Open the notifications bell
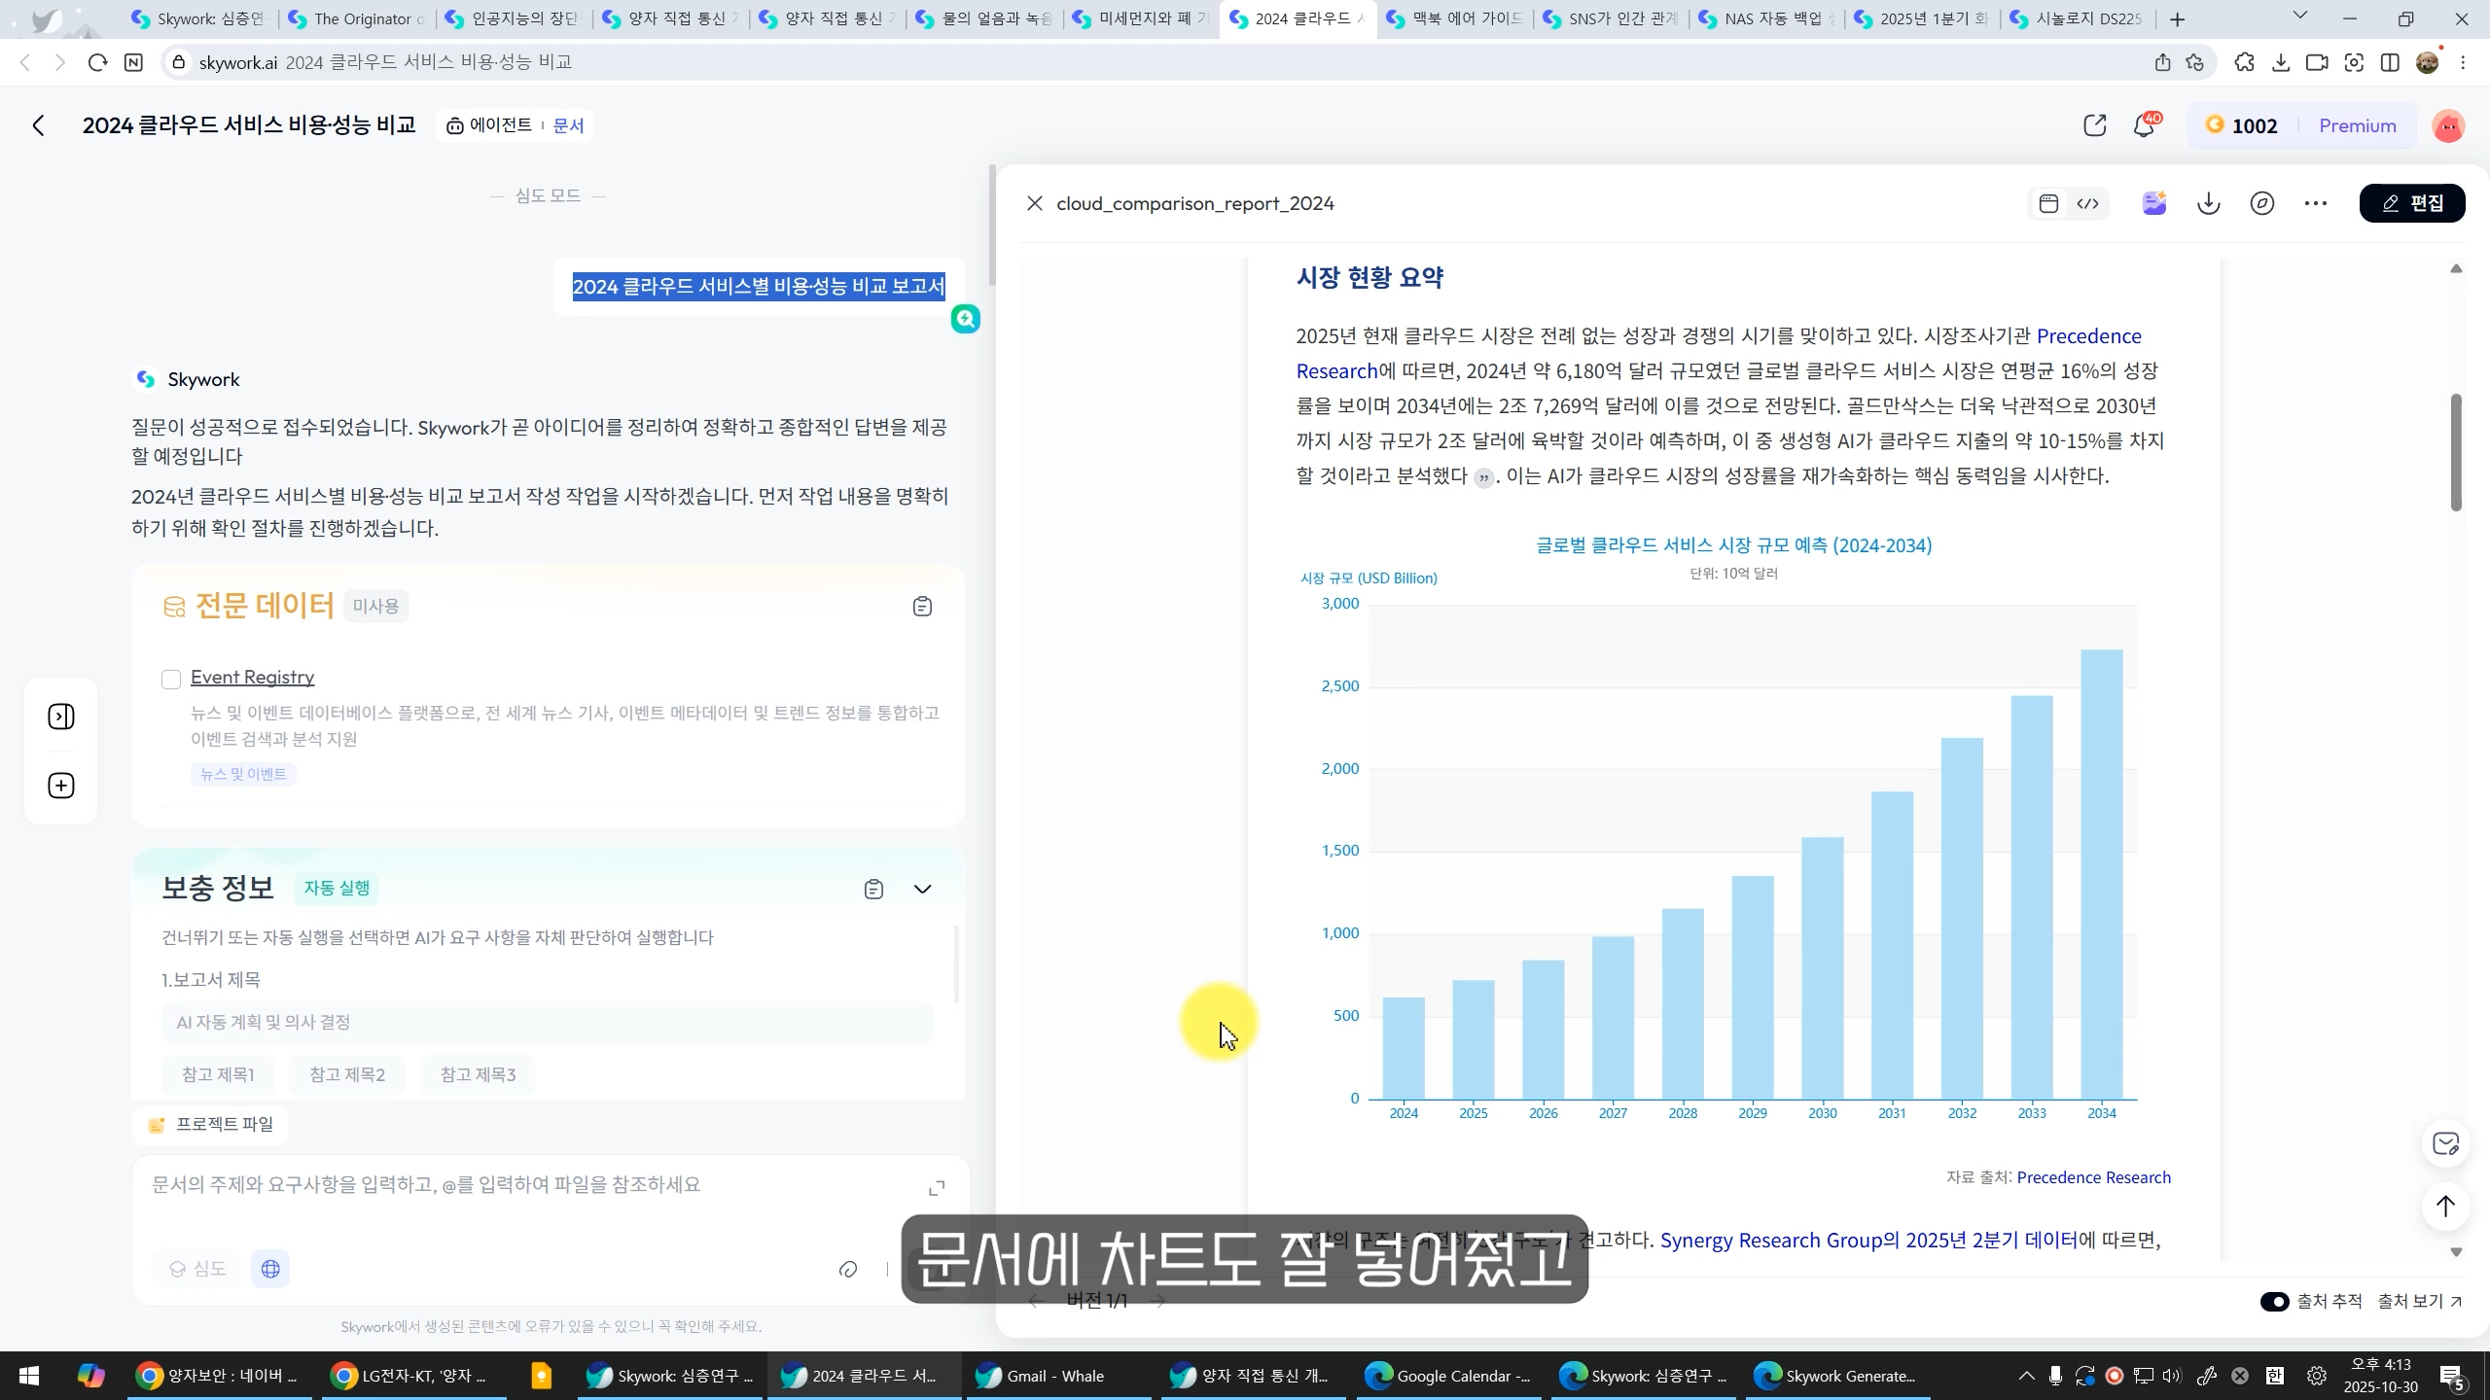The height and width of the screenshot is (1400, 2490). point(2144,125)
